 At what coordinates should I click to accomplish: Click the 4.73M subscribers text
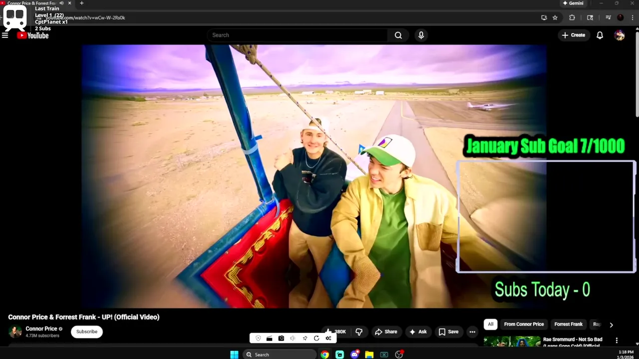(42, 336)
